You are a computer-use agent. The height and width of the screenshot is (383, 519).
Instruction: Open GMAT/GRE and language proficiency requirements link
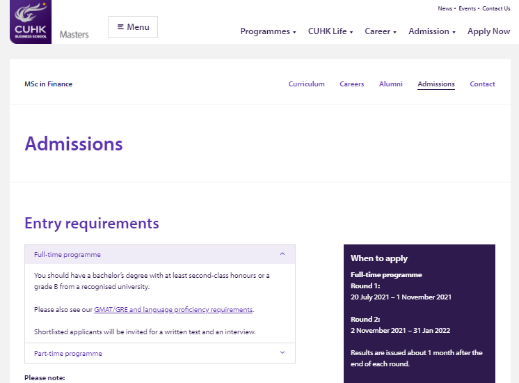pos(173,310)
